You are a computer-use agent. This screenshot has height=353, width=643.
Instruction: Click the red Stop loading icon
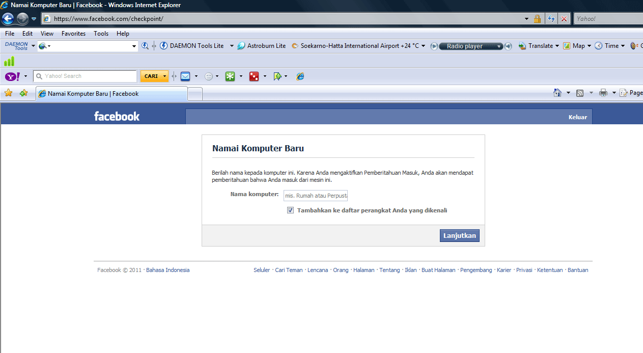click(x=564, y=19)
